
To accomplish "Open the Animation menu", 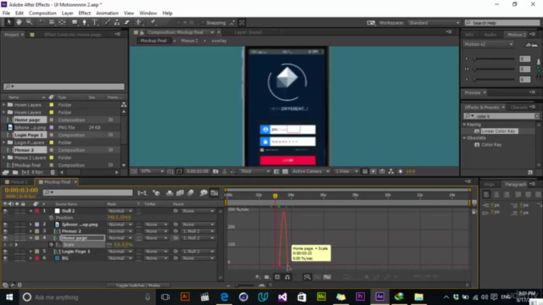I will point(107,14).
